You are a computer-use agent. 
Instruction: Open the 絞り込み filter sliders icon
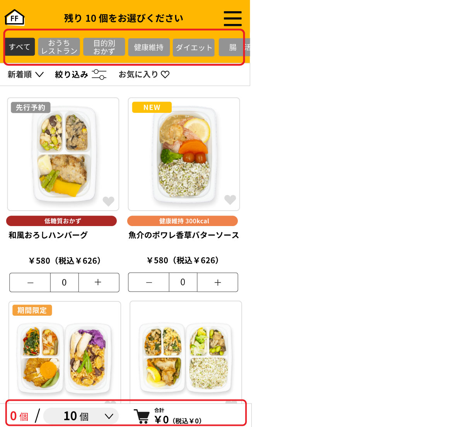99,74
